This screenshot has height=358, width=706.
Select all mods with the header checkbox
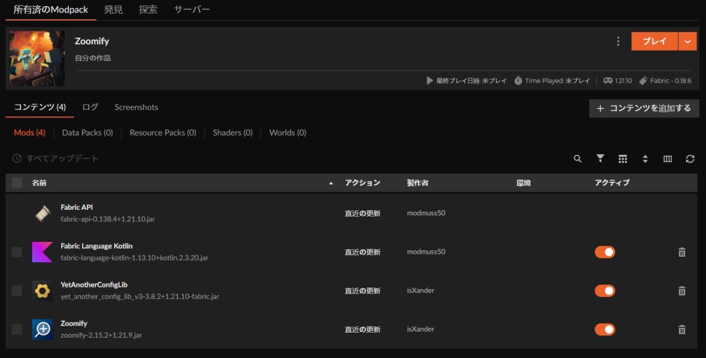[x=16, y=182]
